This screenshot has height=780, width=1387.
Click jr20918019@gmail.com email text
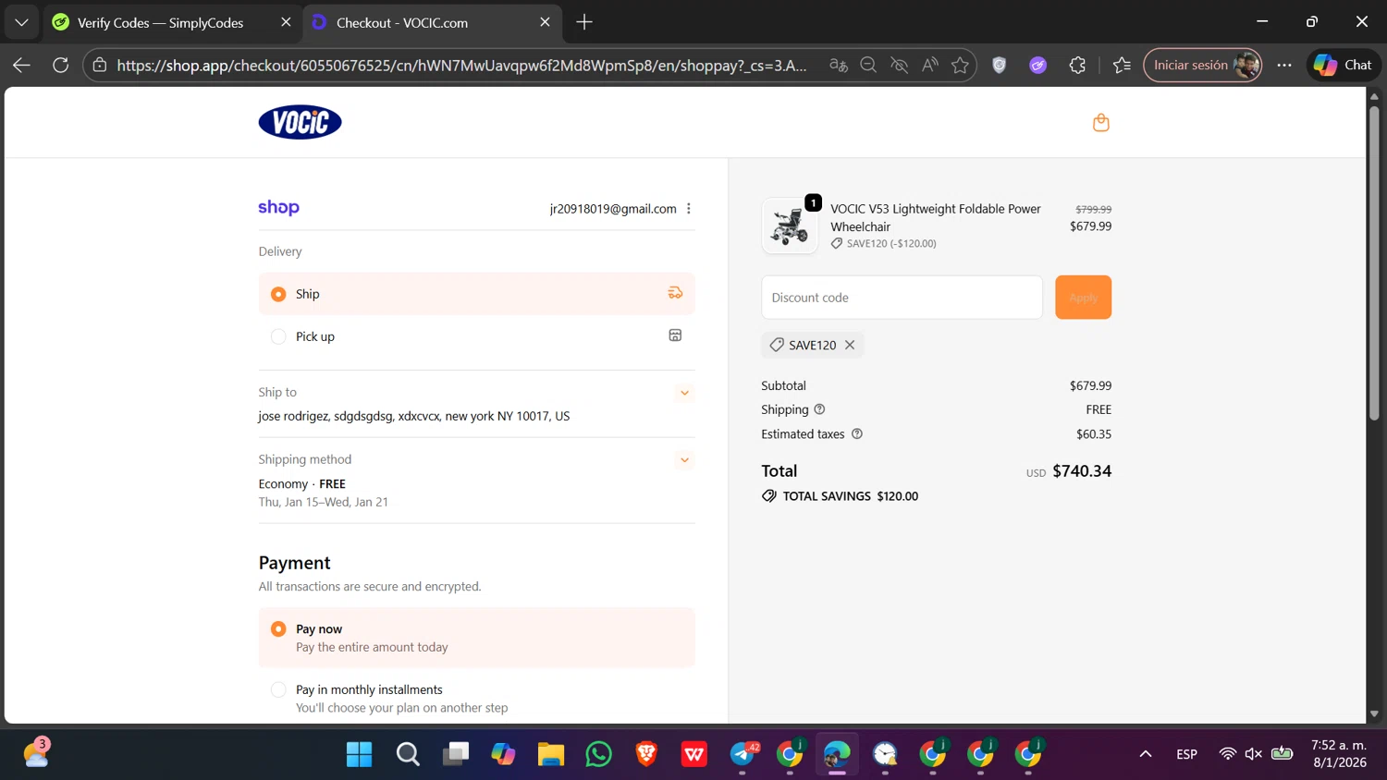(613, 209)
